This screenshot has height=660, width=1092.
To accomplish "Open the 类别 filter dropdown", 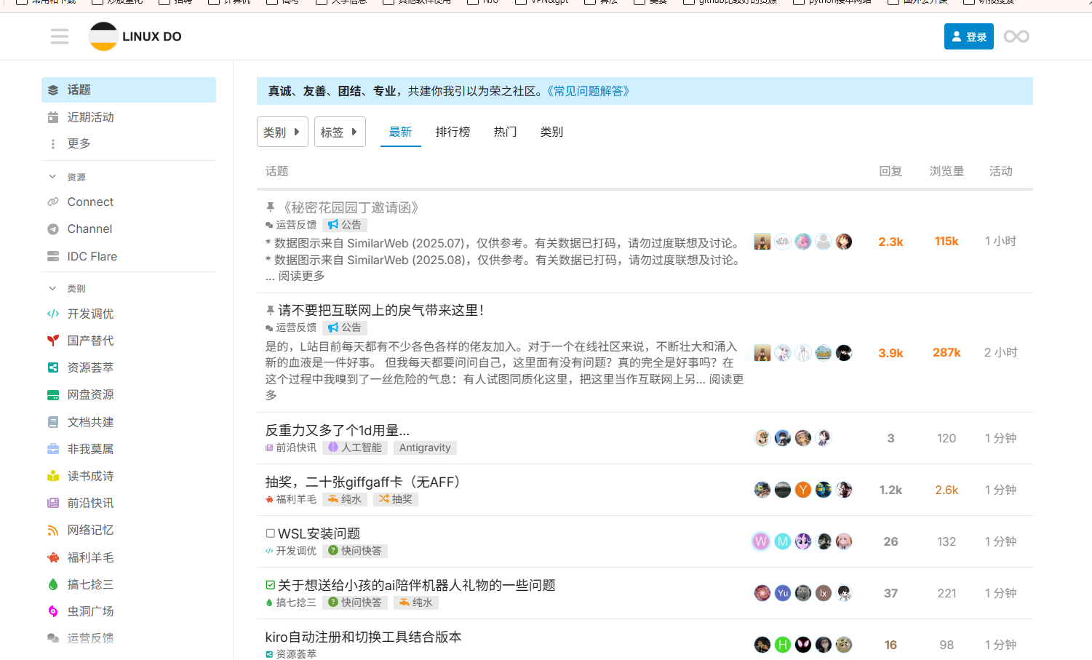I will point(282,132).
